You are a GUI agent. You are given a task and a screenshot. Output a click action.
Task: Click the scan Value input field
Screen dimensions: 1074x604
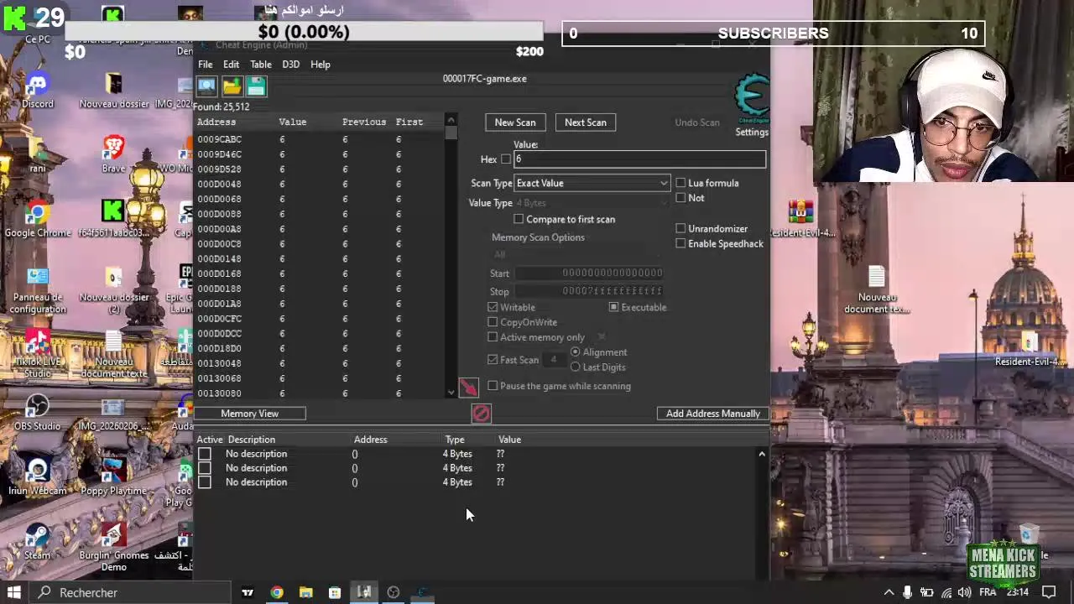639,159
